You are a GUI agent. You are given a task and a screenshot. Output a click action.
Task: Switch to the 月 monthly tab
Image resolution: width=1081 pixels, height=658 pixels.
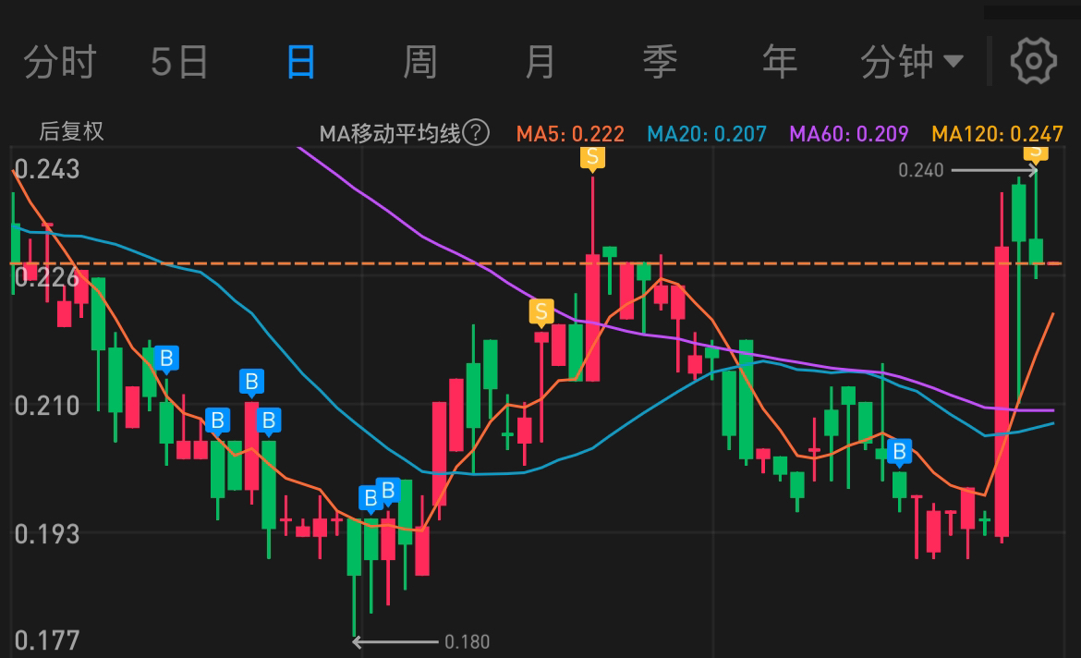pyautogui.click(x=540, y=62)
